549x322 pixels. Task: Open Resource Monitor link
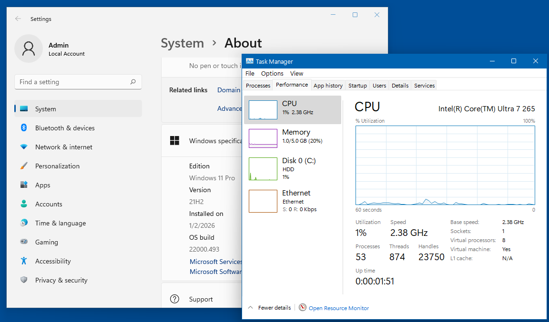tap(339, 308)
